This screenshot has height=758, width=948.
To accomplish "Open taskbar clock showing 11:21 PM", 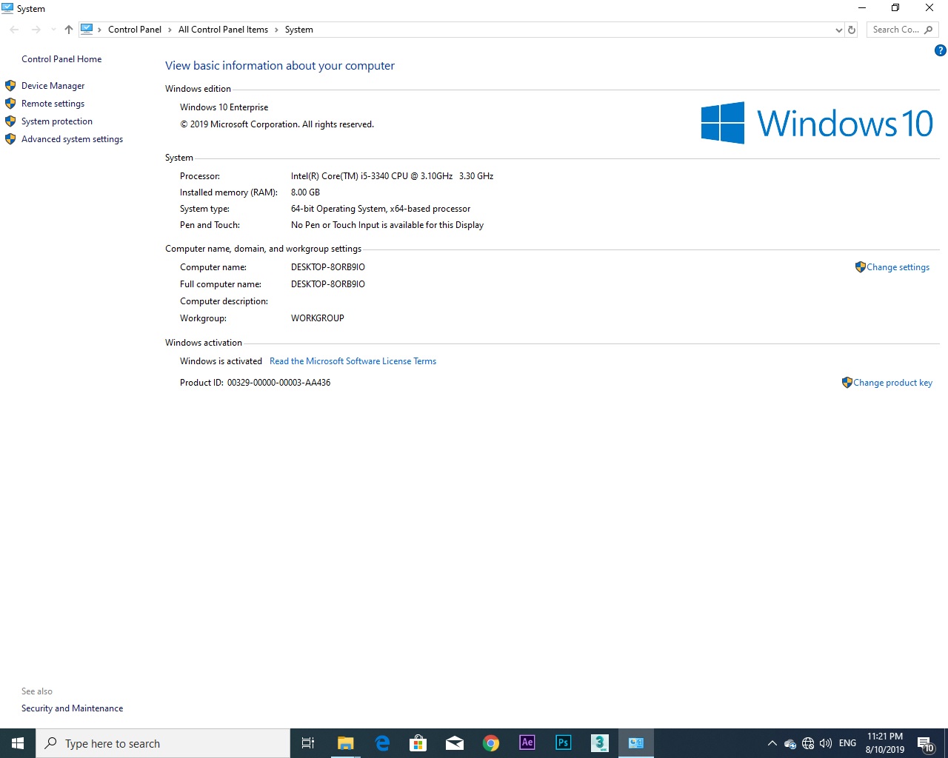I will tap(885, 743).
